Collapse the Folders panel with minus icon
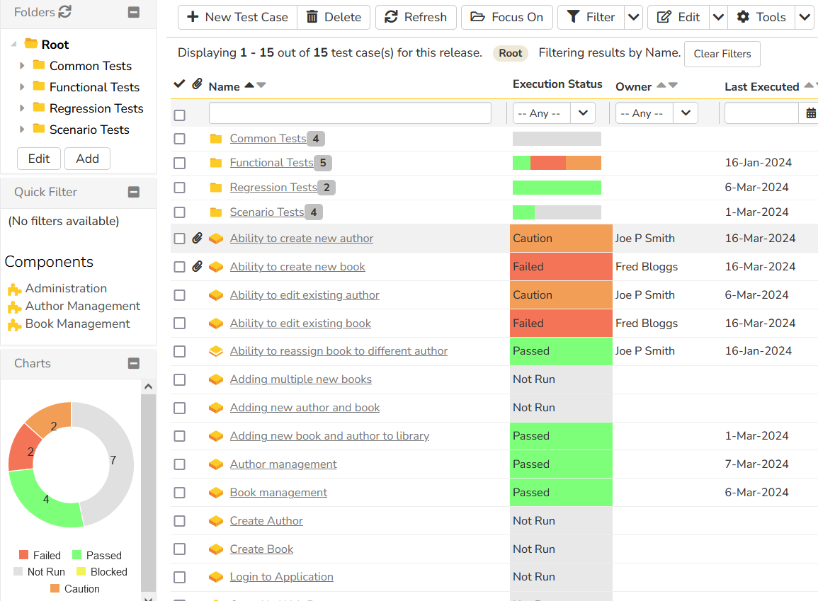Screen dimensions: 818x601 tap(133, 12)
